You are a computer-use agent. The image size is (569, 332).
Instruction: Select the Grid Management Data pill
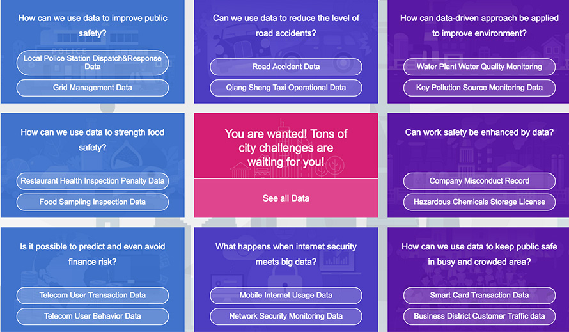point(93,88)
